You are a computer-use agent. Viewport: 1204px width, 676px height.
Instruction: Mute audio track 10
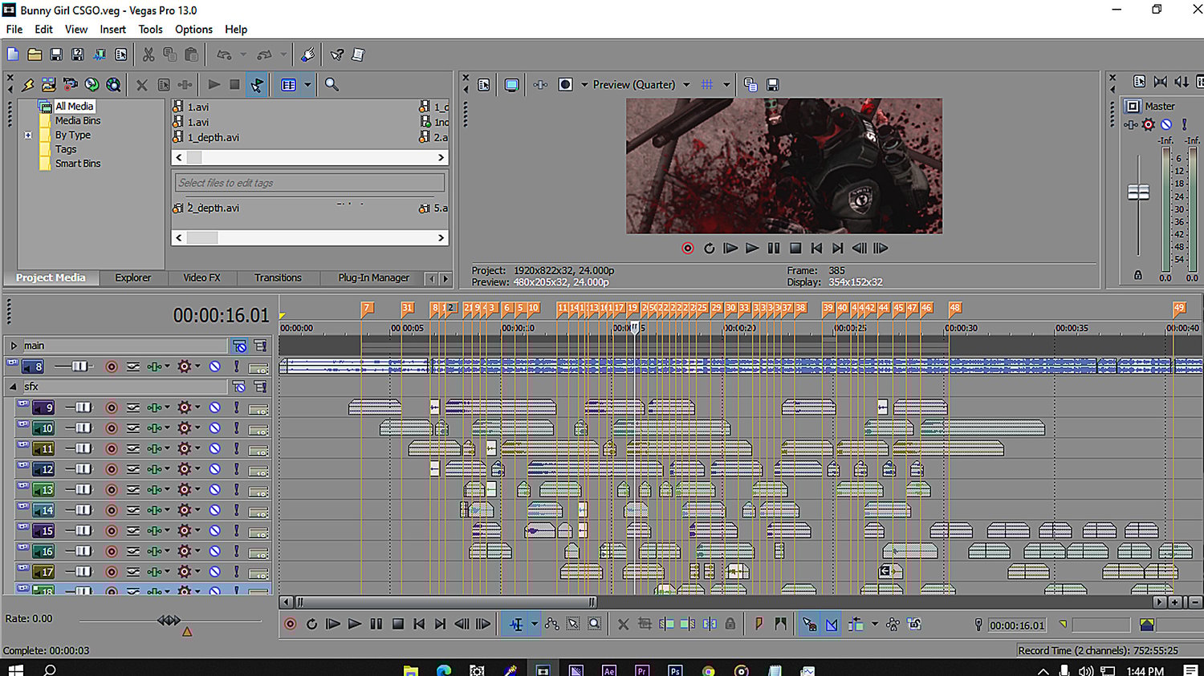pyautogui.click(x=215, y=428)
